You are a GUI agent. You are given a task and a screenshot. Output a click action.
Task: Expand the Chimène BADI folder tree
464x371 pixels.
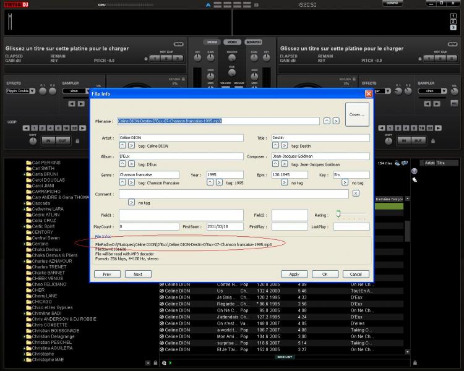[x=24, y=313]
